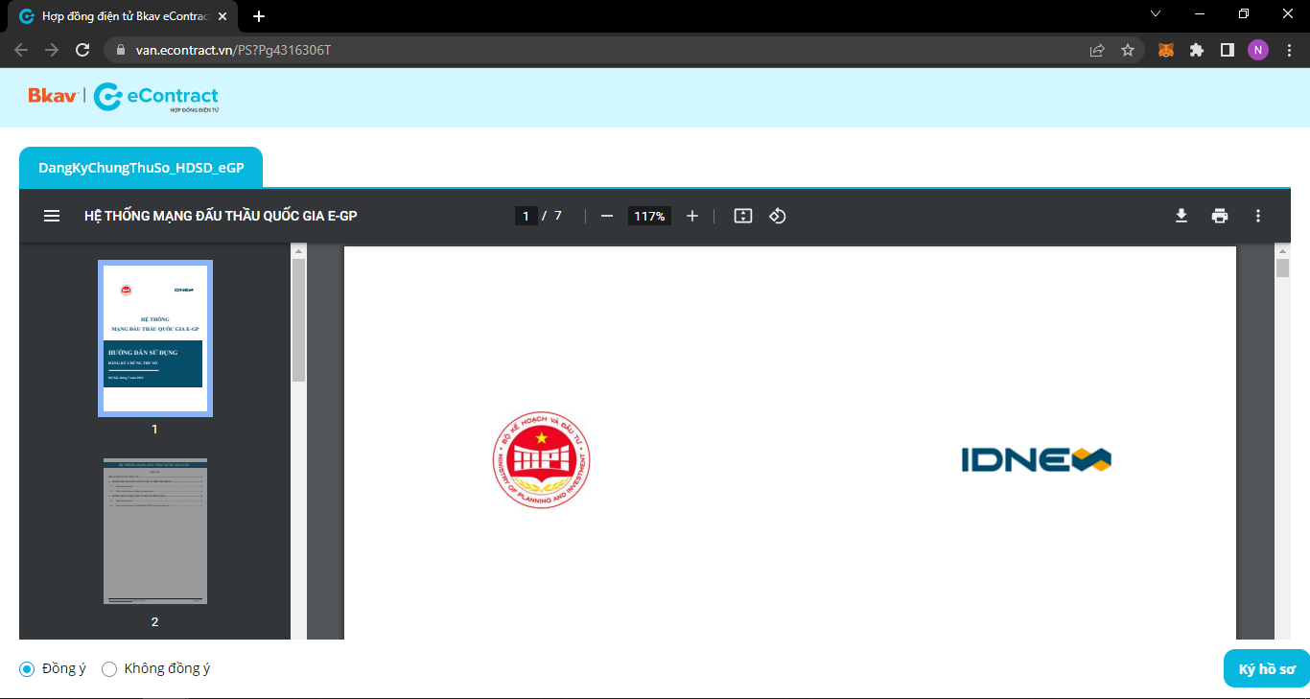
Task: Open page 2 thumbnail
Action: tap(154, 531)
